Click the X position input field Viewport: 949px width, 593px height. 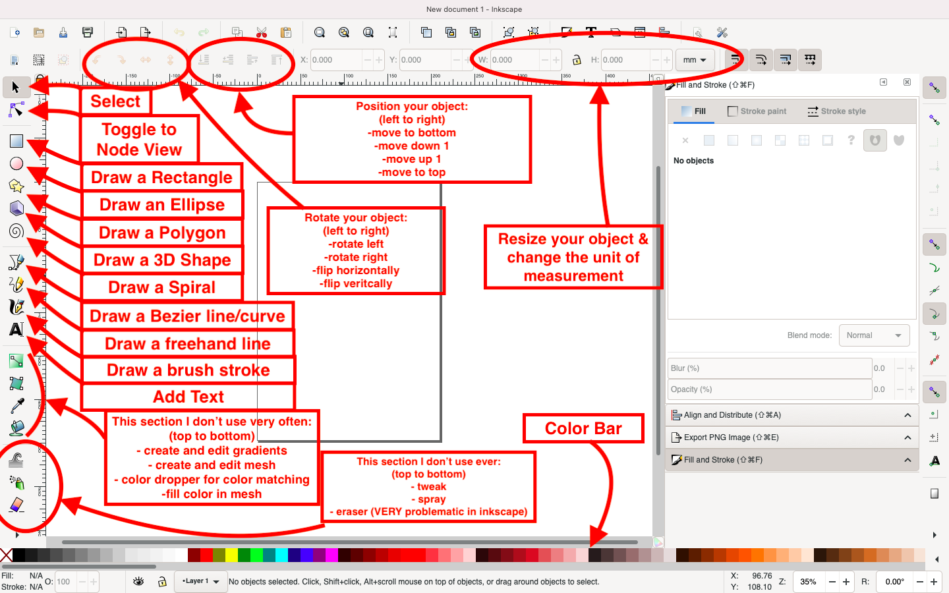[x=336, y=60]
